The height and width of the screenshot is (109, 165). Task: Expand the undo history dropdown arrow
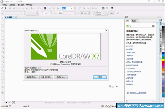point(35,8)
